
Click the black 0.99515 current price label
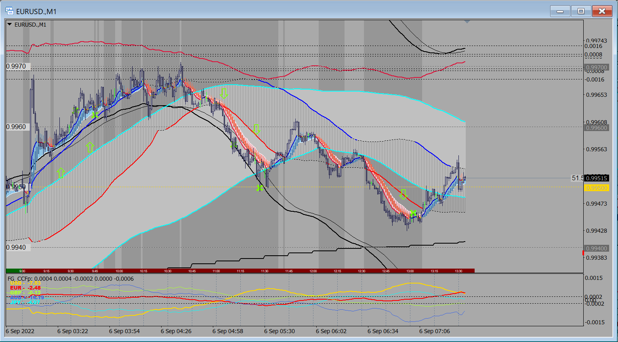pyautogui.click(x=596, y=178)
